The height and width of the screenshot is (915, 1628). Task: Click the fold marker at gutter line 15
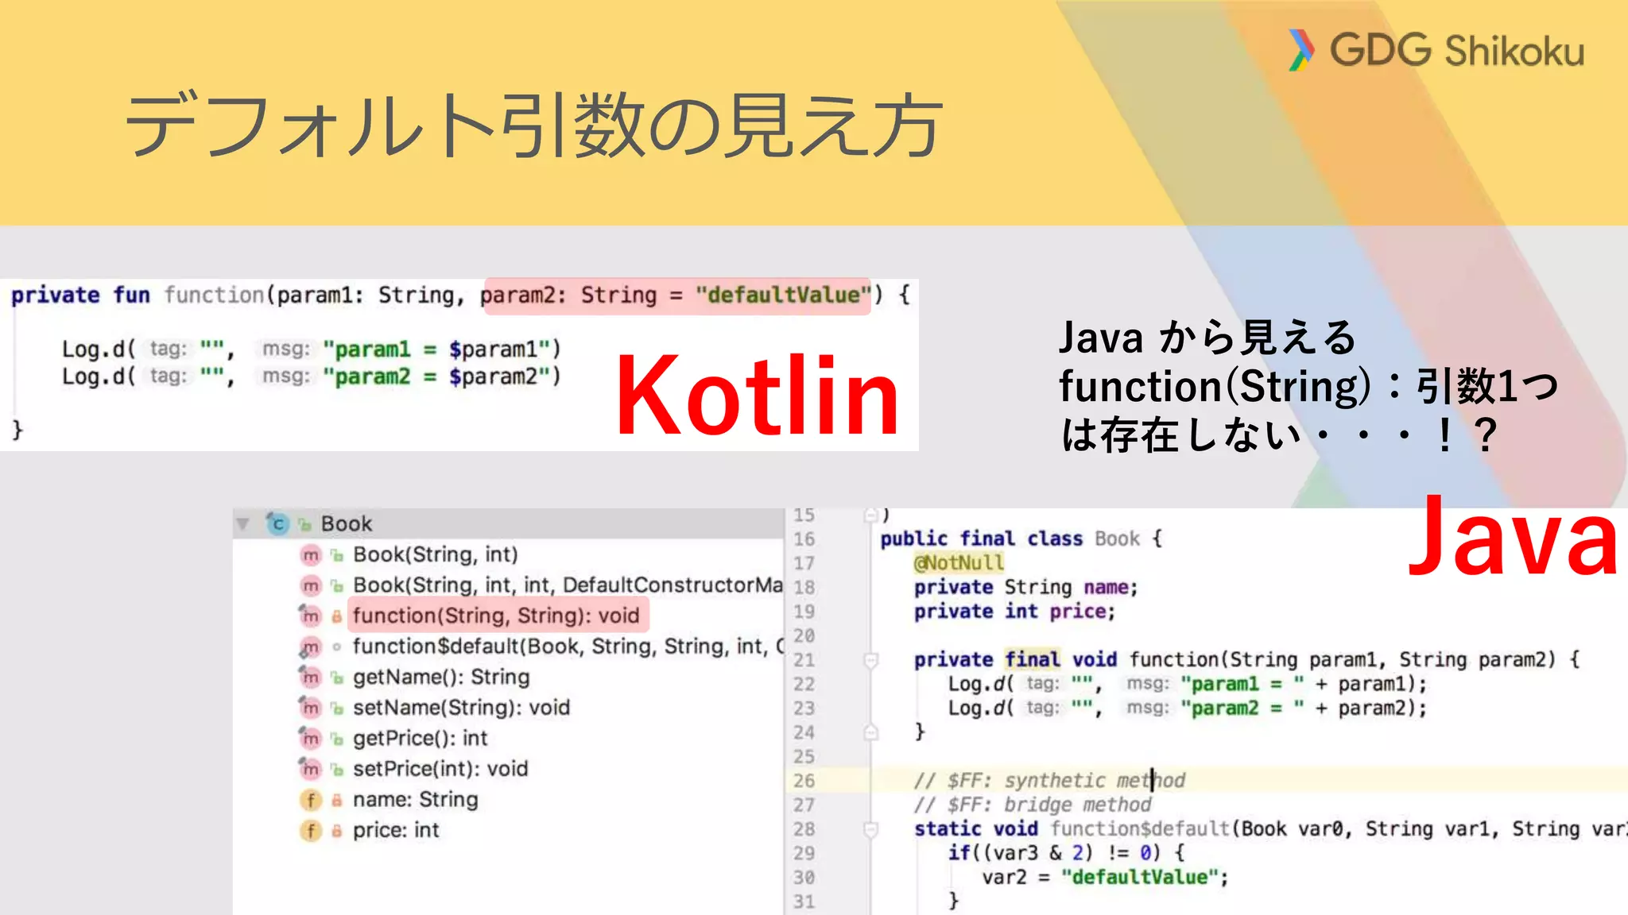(x=871, y=515)
